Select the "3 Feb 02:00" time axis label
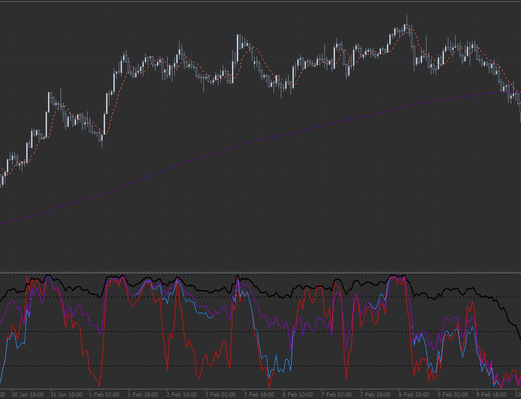 (220, 395)
